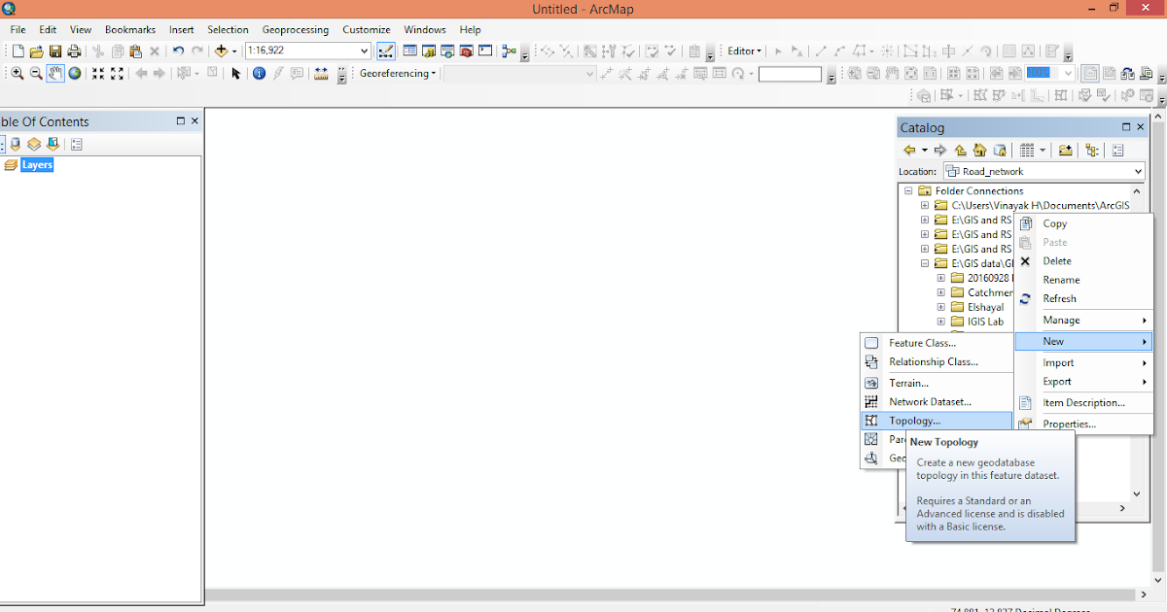
Task: Open the Table Of Contents window icon
Action: pyautogui.click(x=410, y=51)
